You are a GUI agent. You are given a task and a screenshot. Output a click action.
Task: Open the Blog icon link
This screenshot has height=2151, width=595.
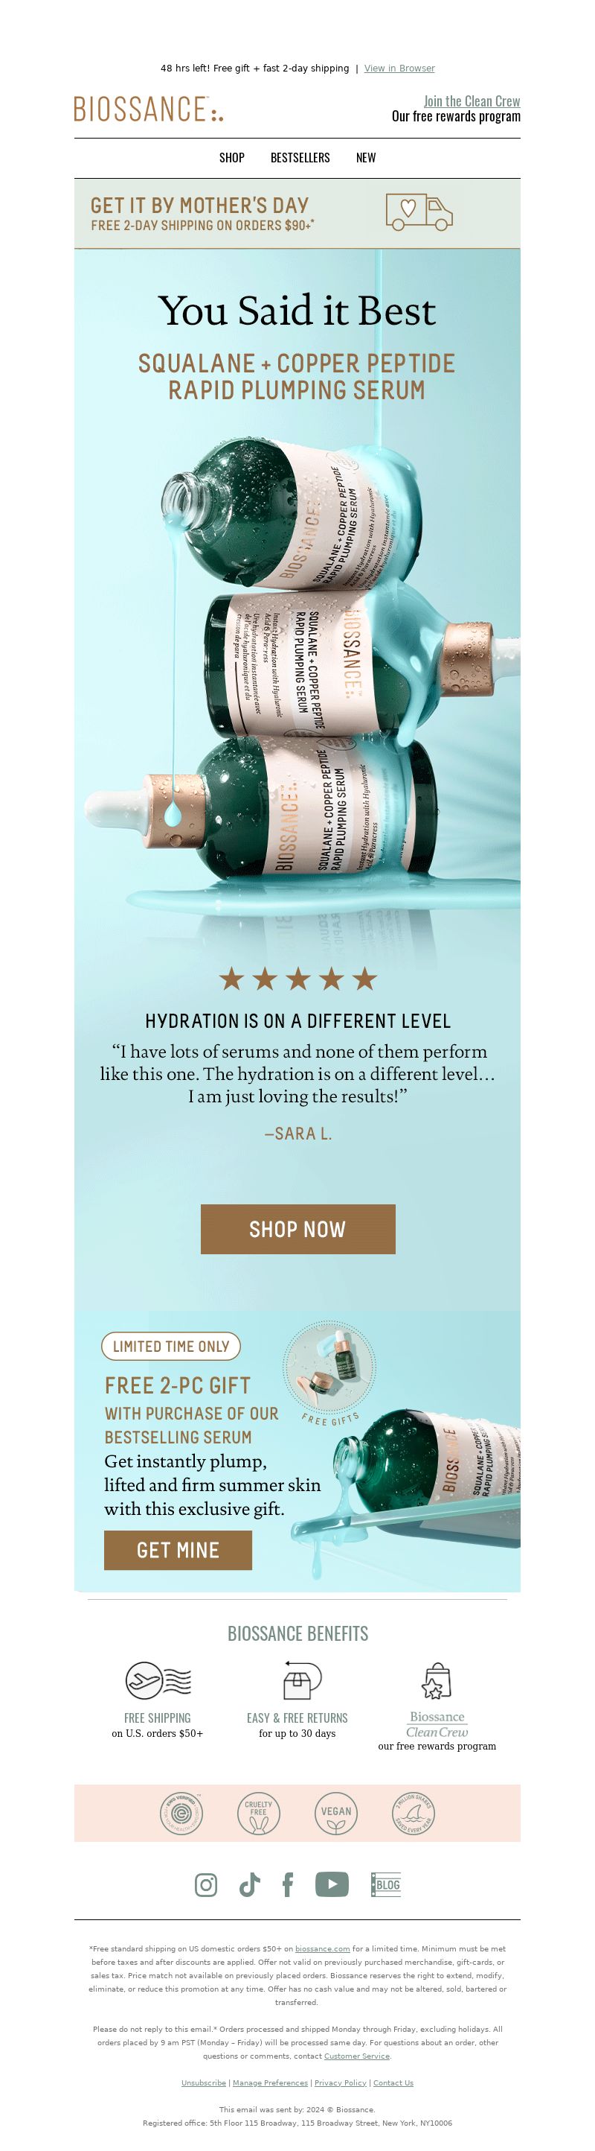[x=386, y=1884]
